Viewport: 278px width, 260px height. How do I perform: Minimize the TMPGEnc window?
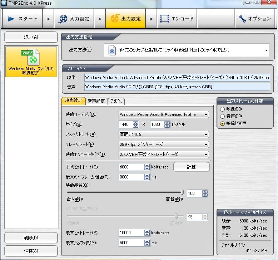(x=248, y=3)
